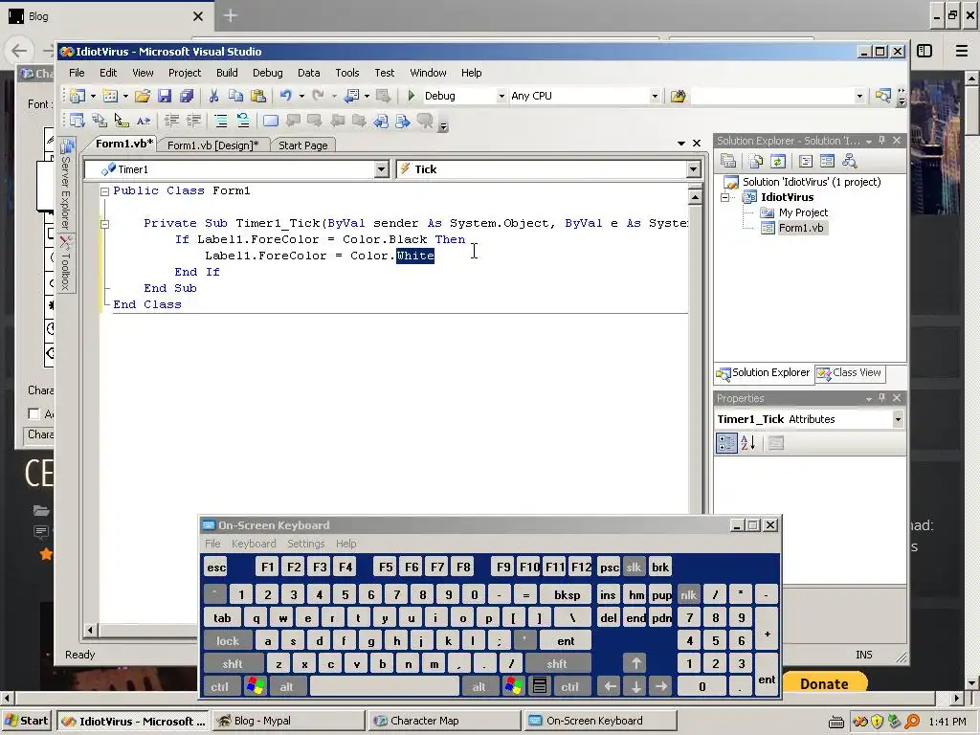Toggle the lock key on On-Screen Keyboard
Viewport: 980px width, 735px height.
point(228,640)
